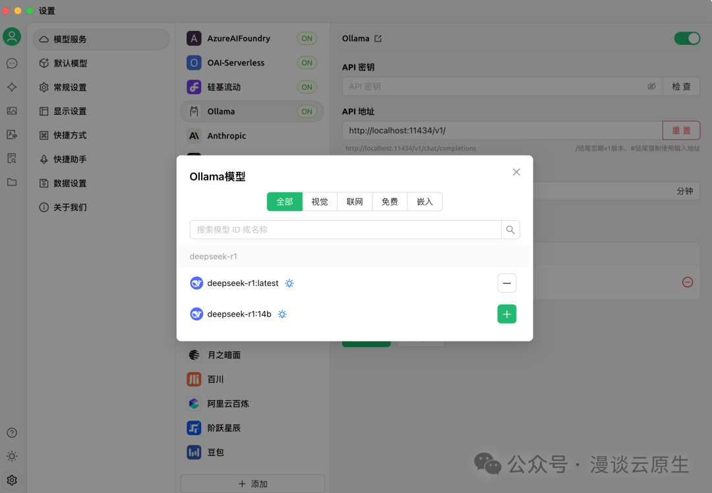The height and width of the screenshot is (493, 712).
Task: Open the knowledge base search sidebar icon
Action: pos(12,158)
